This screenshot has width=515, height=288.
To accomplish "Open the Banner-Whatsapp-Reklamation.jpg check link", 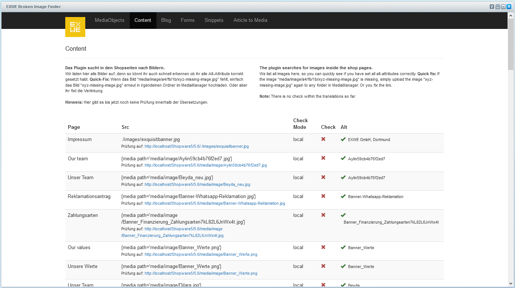I will 215,203.
